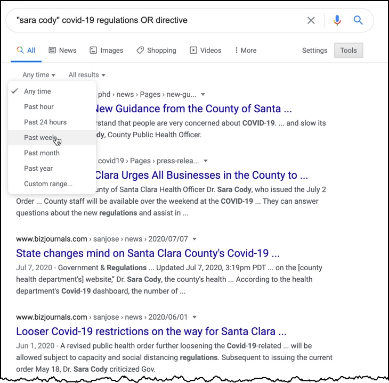The height and width of the screenshot is (383, 389).
Task: Switch to the News tab
Action: (62, 50)
